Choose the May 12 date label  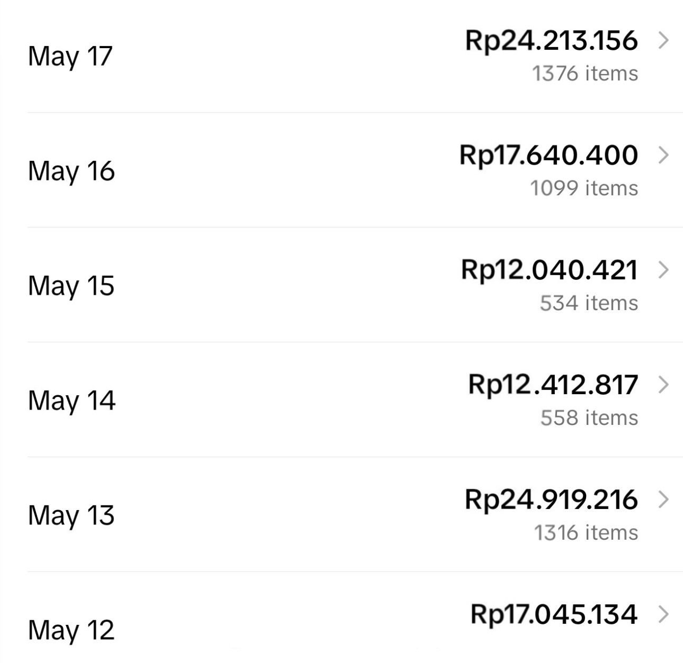coord(71,630)
